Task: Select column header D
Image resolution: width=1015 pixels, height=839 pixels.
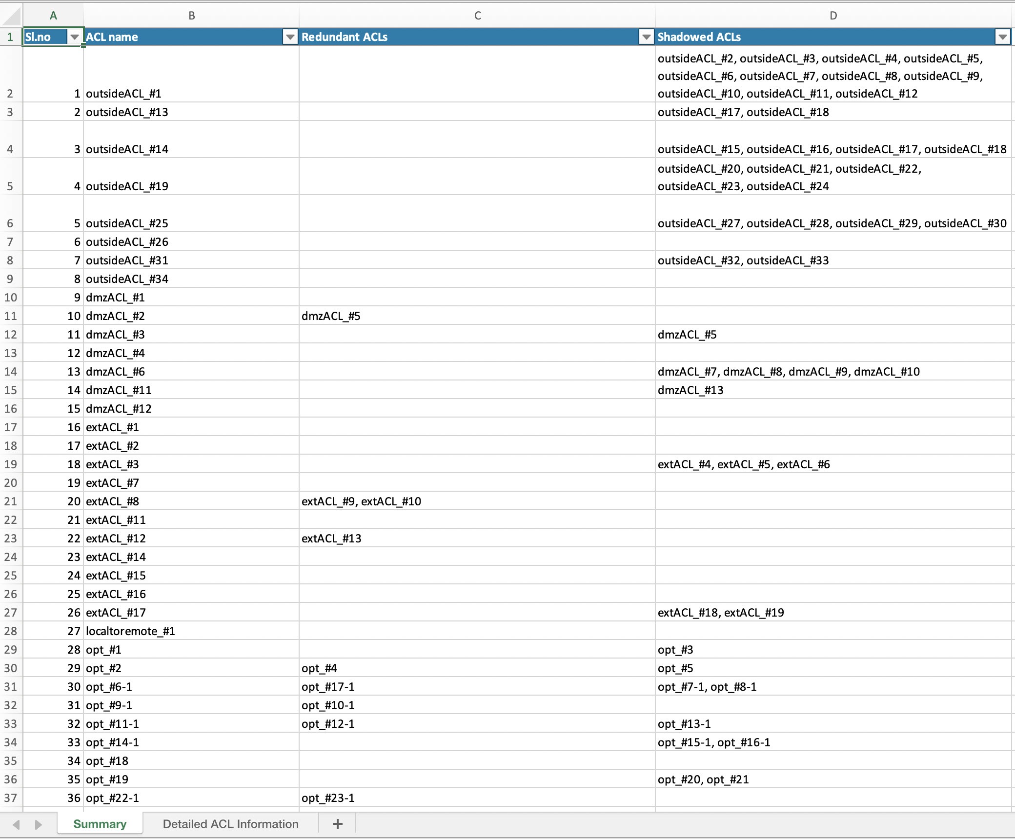Action: [832, 15]
